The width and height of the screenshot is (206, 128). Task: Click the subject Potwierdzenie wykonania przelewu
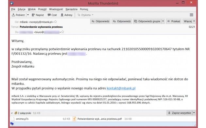coord(41,27)
